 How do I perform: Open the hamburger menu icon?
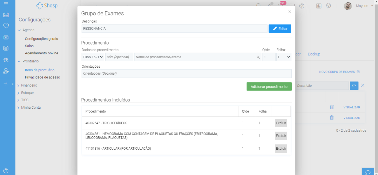pos(6,4)
